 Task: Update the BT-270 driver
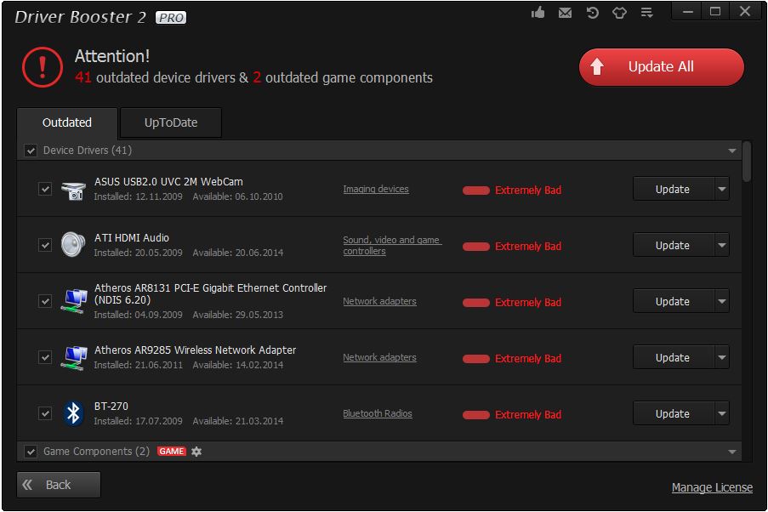pyautogui.click(x=674, y=413)
